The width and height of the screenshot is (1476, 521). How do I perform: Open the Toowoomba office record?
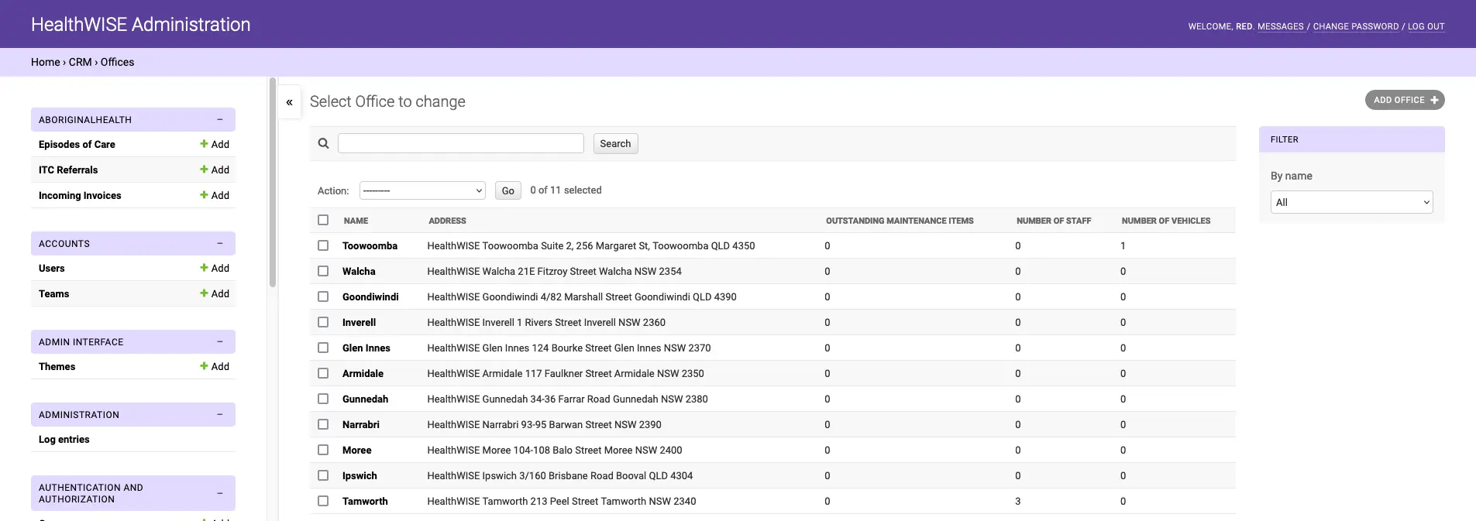coord(370,245)
